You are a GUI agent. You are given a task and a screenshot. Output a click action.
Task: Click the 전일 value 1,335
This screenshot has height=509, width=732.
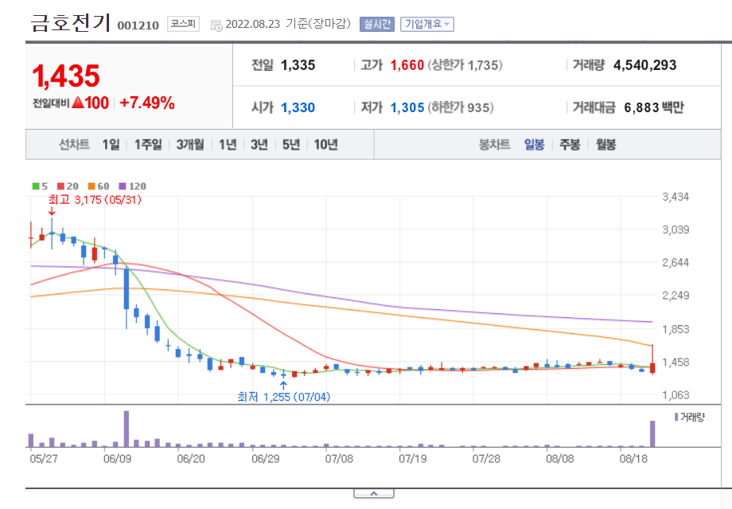coord(298,65)
